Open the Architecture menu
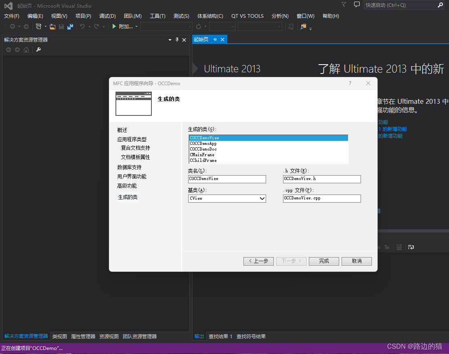The width and height of the screenshot is (449, 354). click(x=210, y=16)
